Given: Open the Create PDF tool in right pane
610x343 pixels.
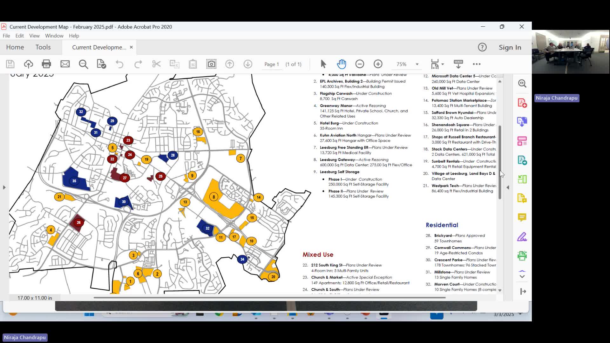Looking at the screenshot, I should (522, 103).
